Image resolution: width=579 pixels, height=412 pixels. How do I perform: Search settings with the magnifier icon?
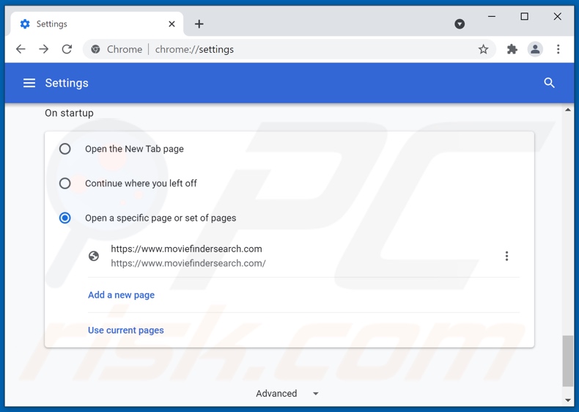click(x=549, y=84)
